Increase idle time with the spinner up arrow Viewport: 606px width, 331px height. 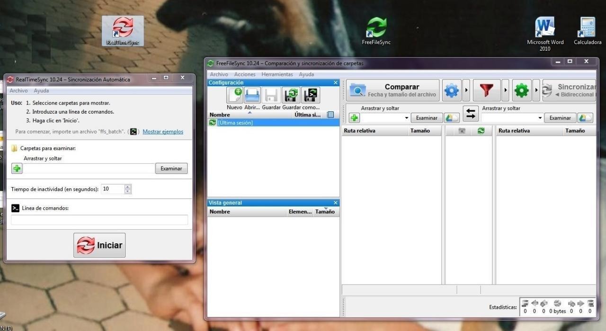pos(128,187)
